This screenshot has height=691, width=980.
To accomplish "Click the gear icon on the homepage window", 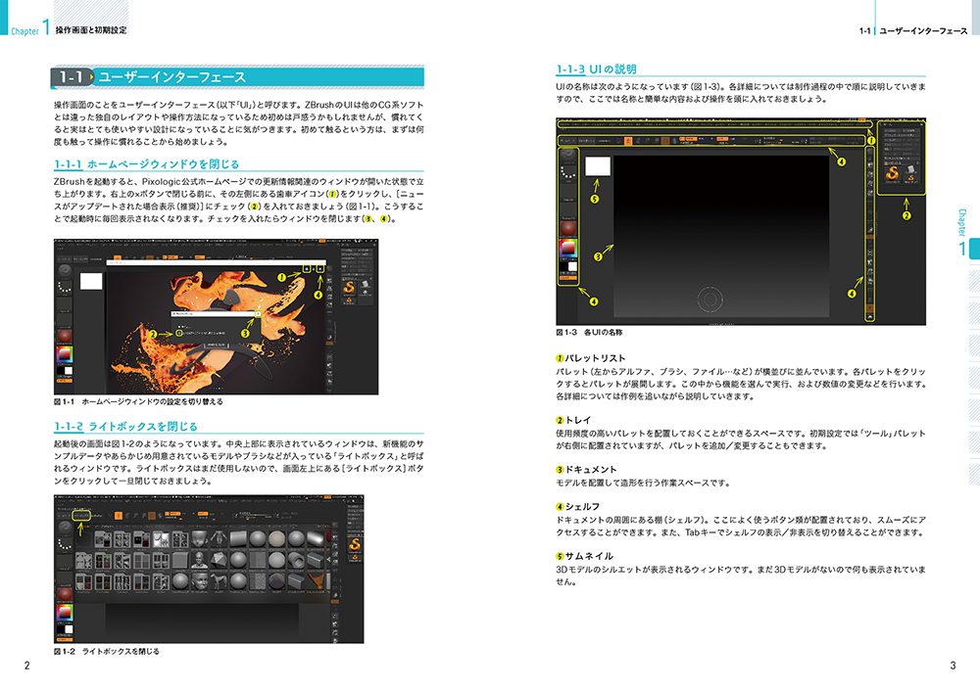I will [306, 267].
